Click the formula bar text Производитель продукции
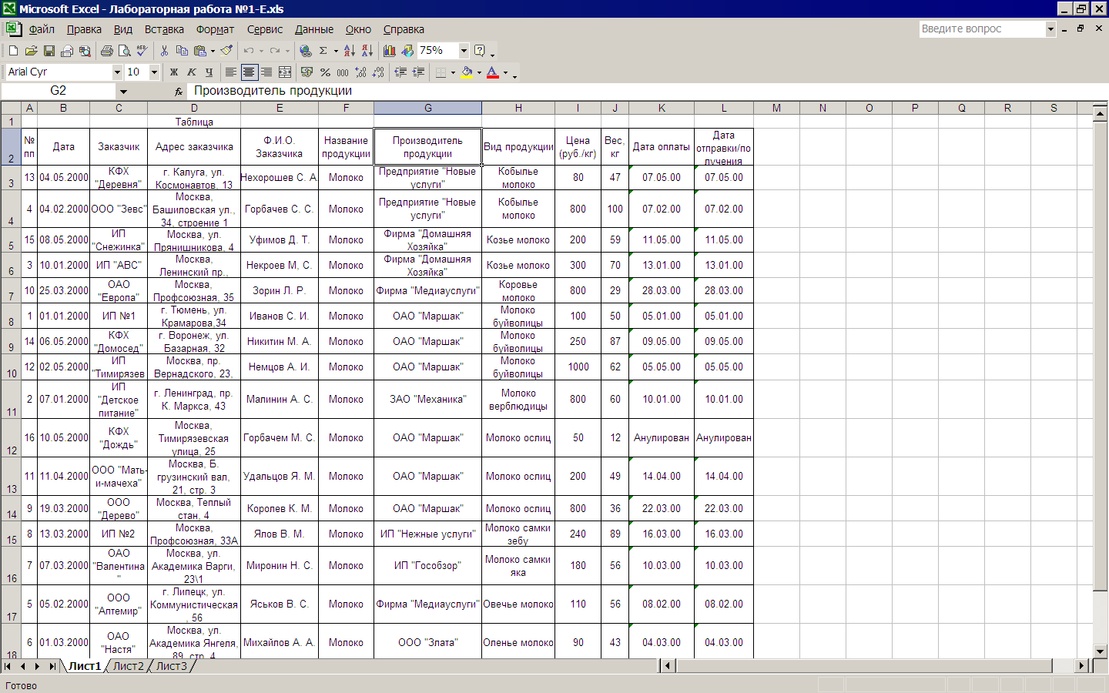The width and height of the screenshot is (1109, 693). click(273, 91)
